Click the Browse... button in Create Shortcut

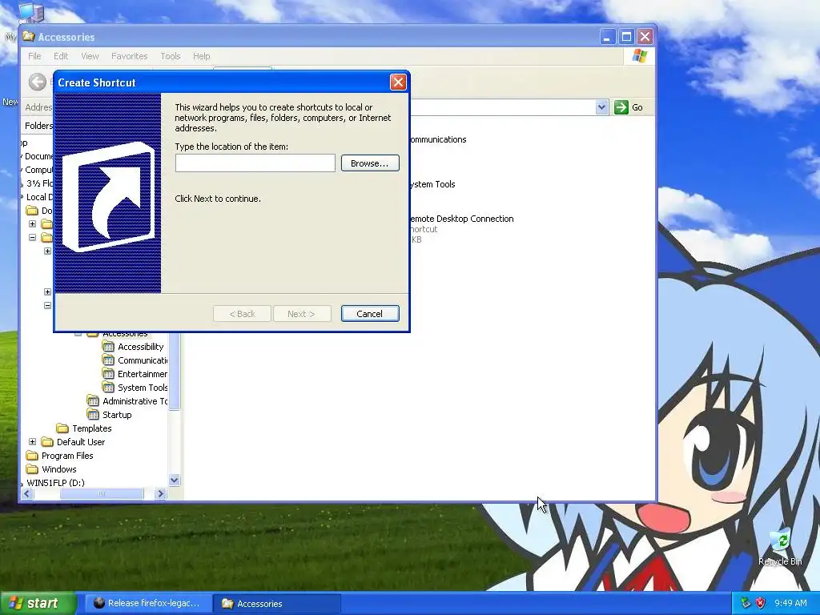coord(370,163)
